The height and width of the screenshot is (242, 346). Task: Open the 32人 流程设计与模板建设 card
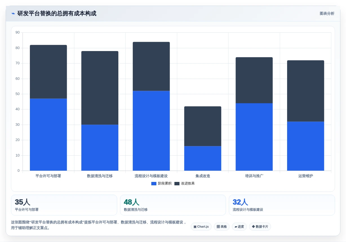(282, 205)
